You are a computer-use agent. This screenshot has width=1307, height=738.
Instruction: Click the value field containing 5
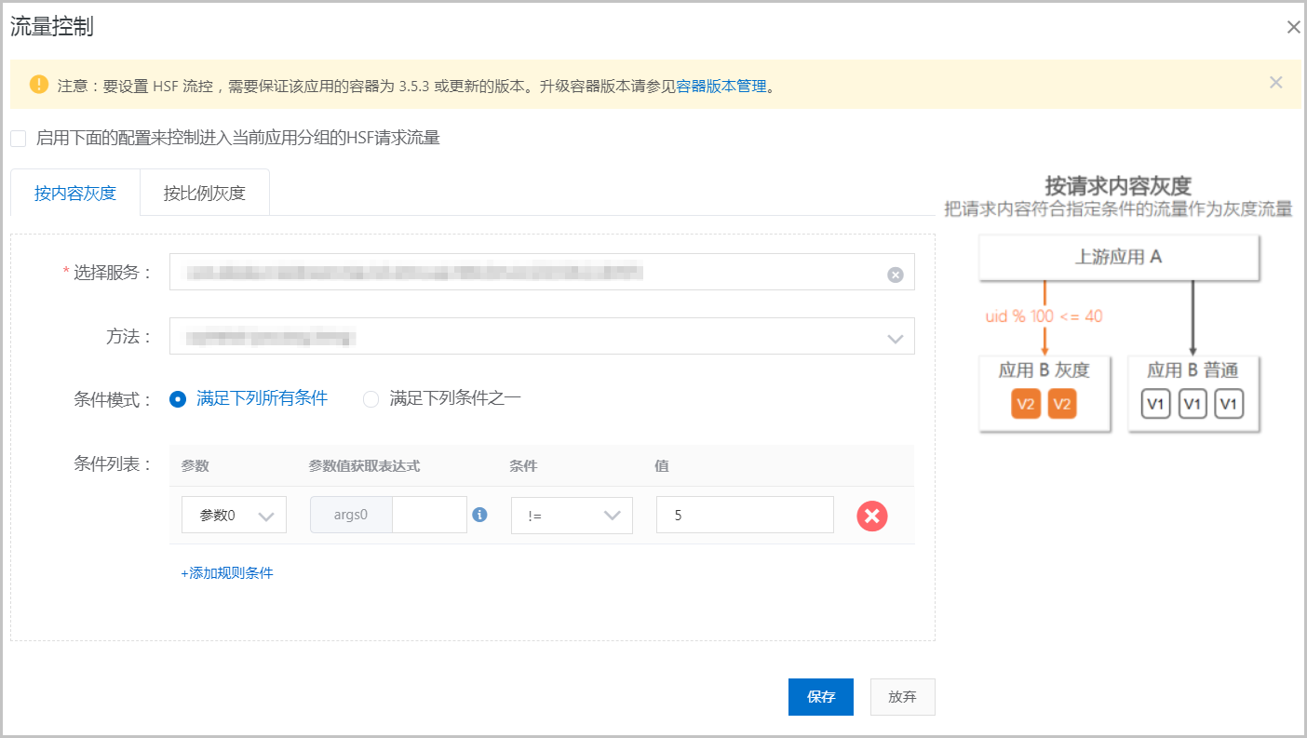745,515
